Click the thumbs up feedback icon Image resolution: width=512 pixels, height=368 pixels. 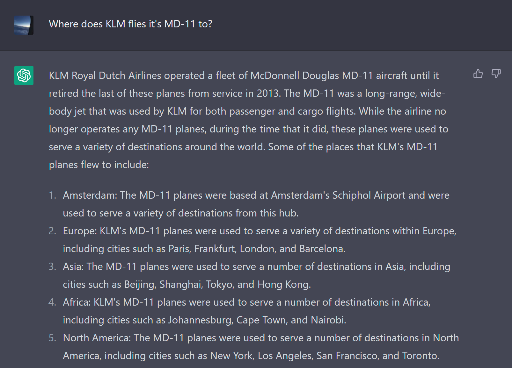478,74
